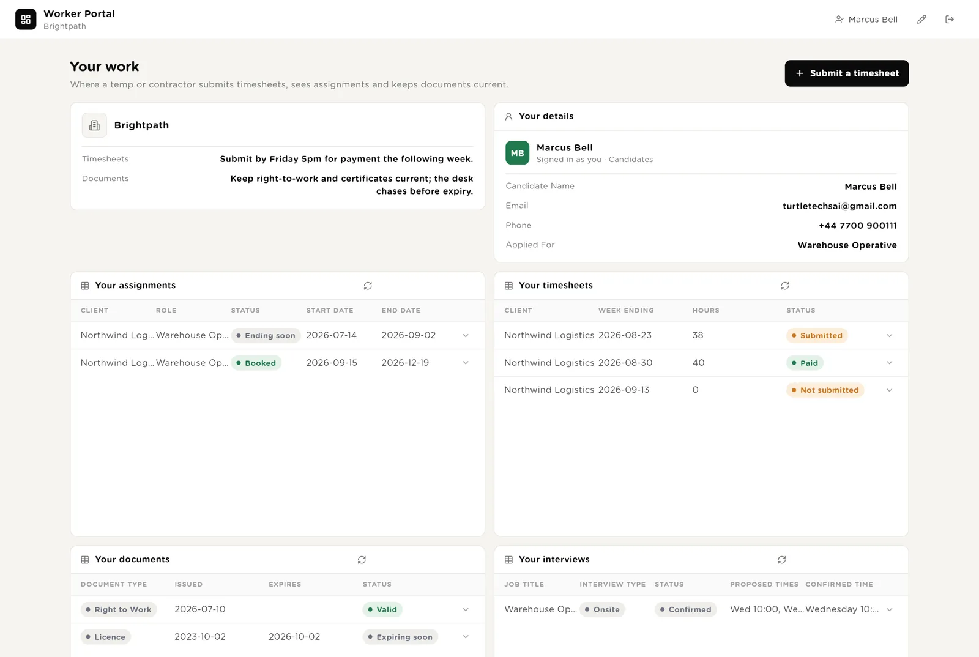Open the edit pencil icon in header
The height and width of the screenshot is (657, 979).
point(921,20)
